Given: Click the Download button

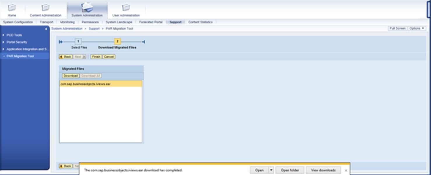Looking at the screenshot, I should (x=70, y=76).
